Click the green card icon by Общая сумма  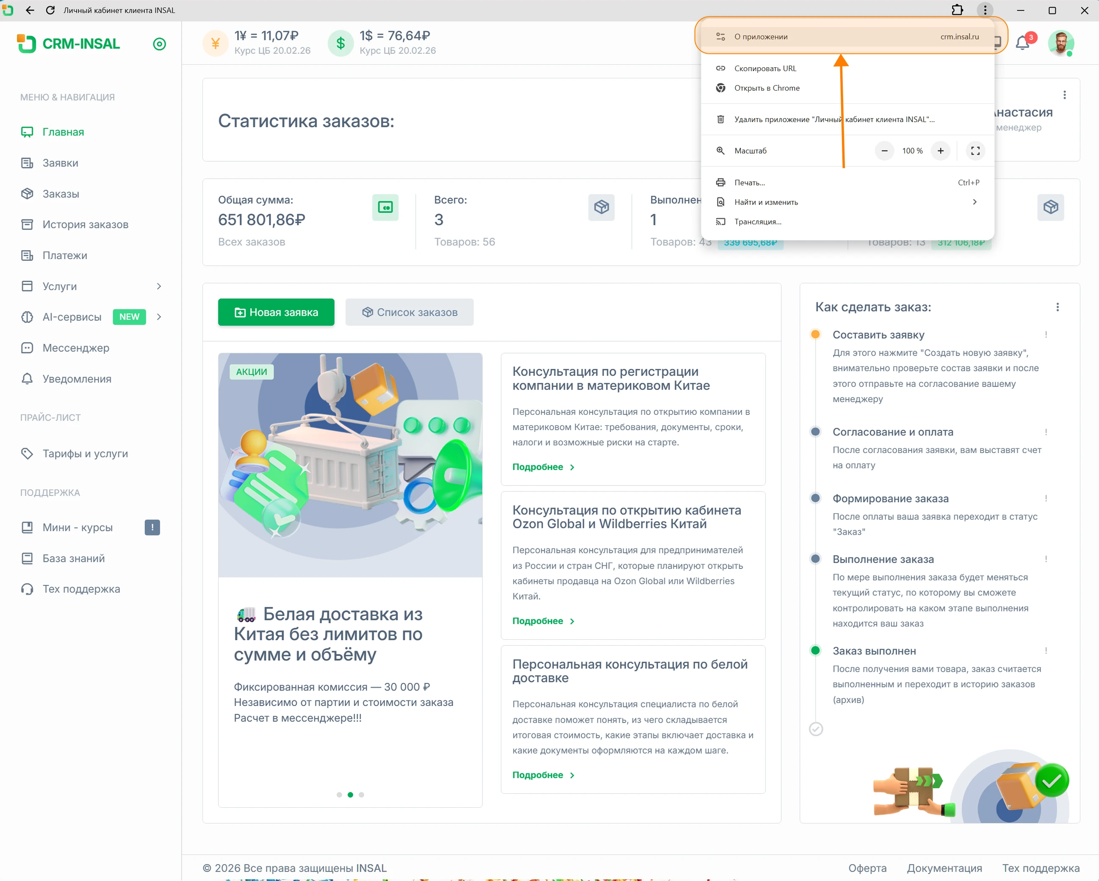pos(385,207)
